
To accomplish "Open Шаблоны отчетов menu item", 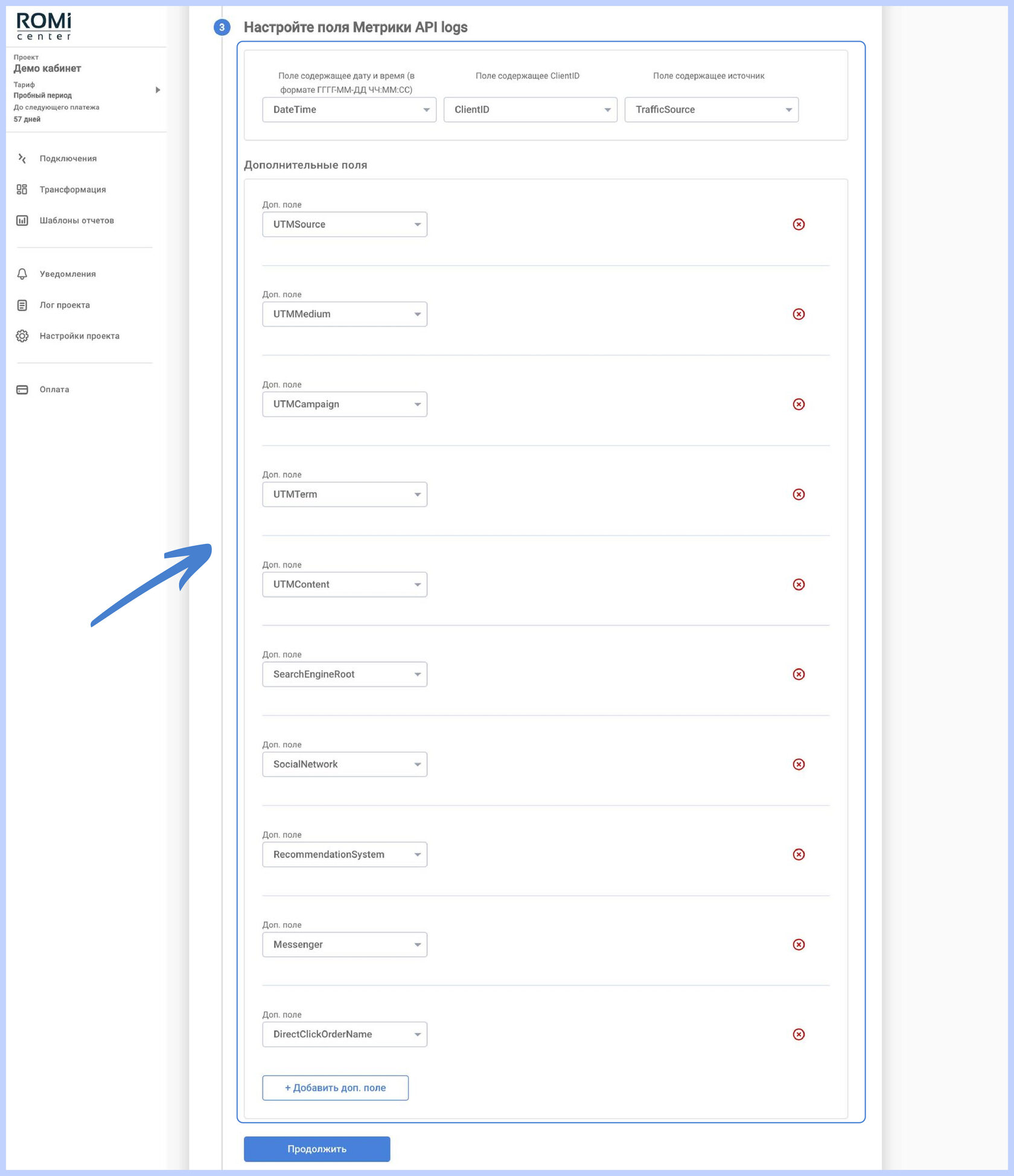I will tap(77, 220).
